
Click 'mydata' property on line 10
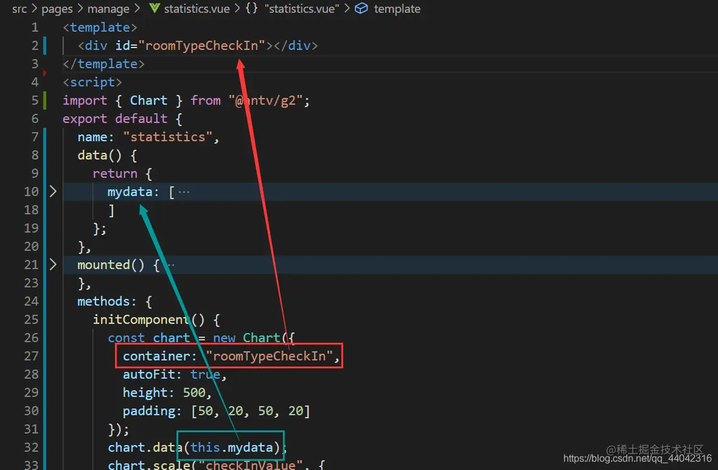pos(130,192)
